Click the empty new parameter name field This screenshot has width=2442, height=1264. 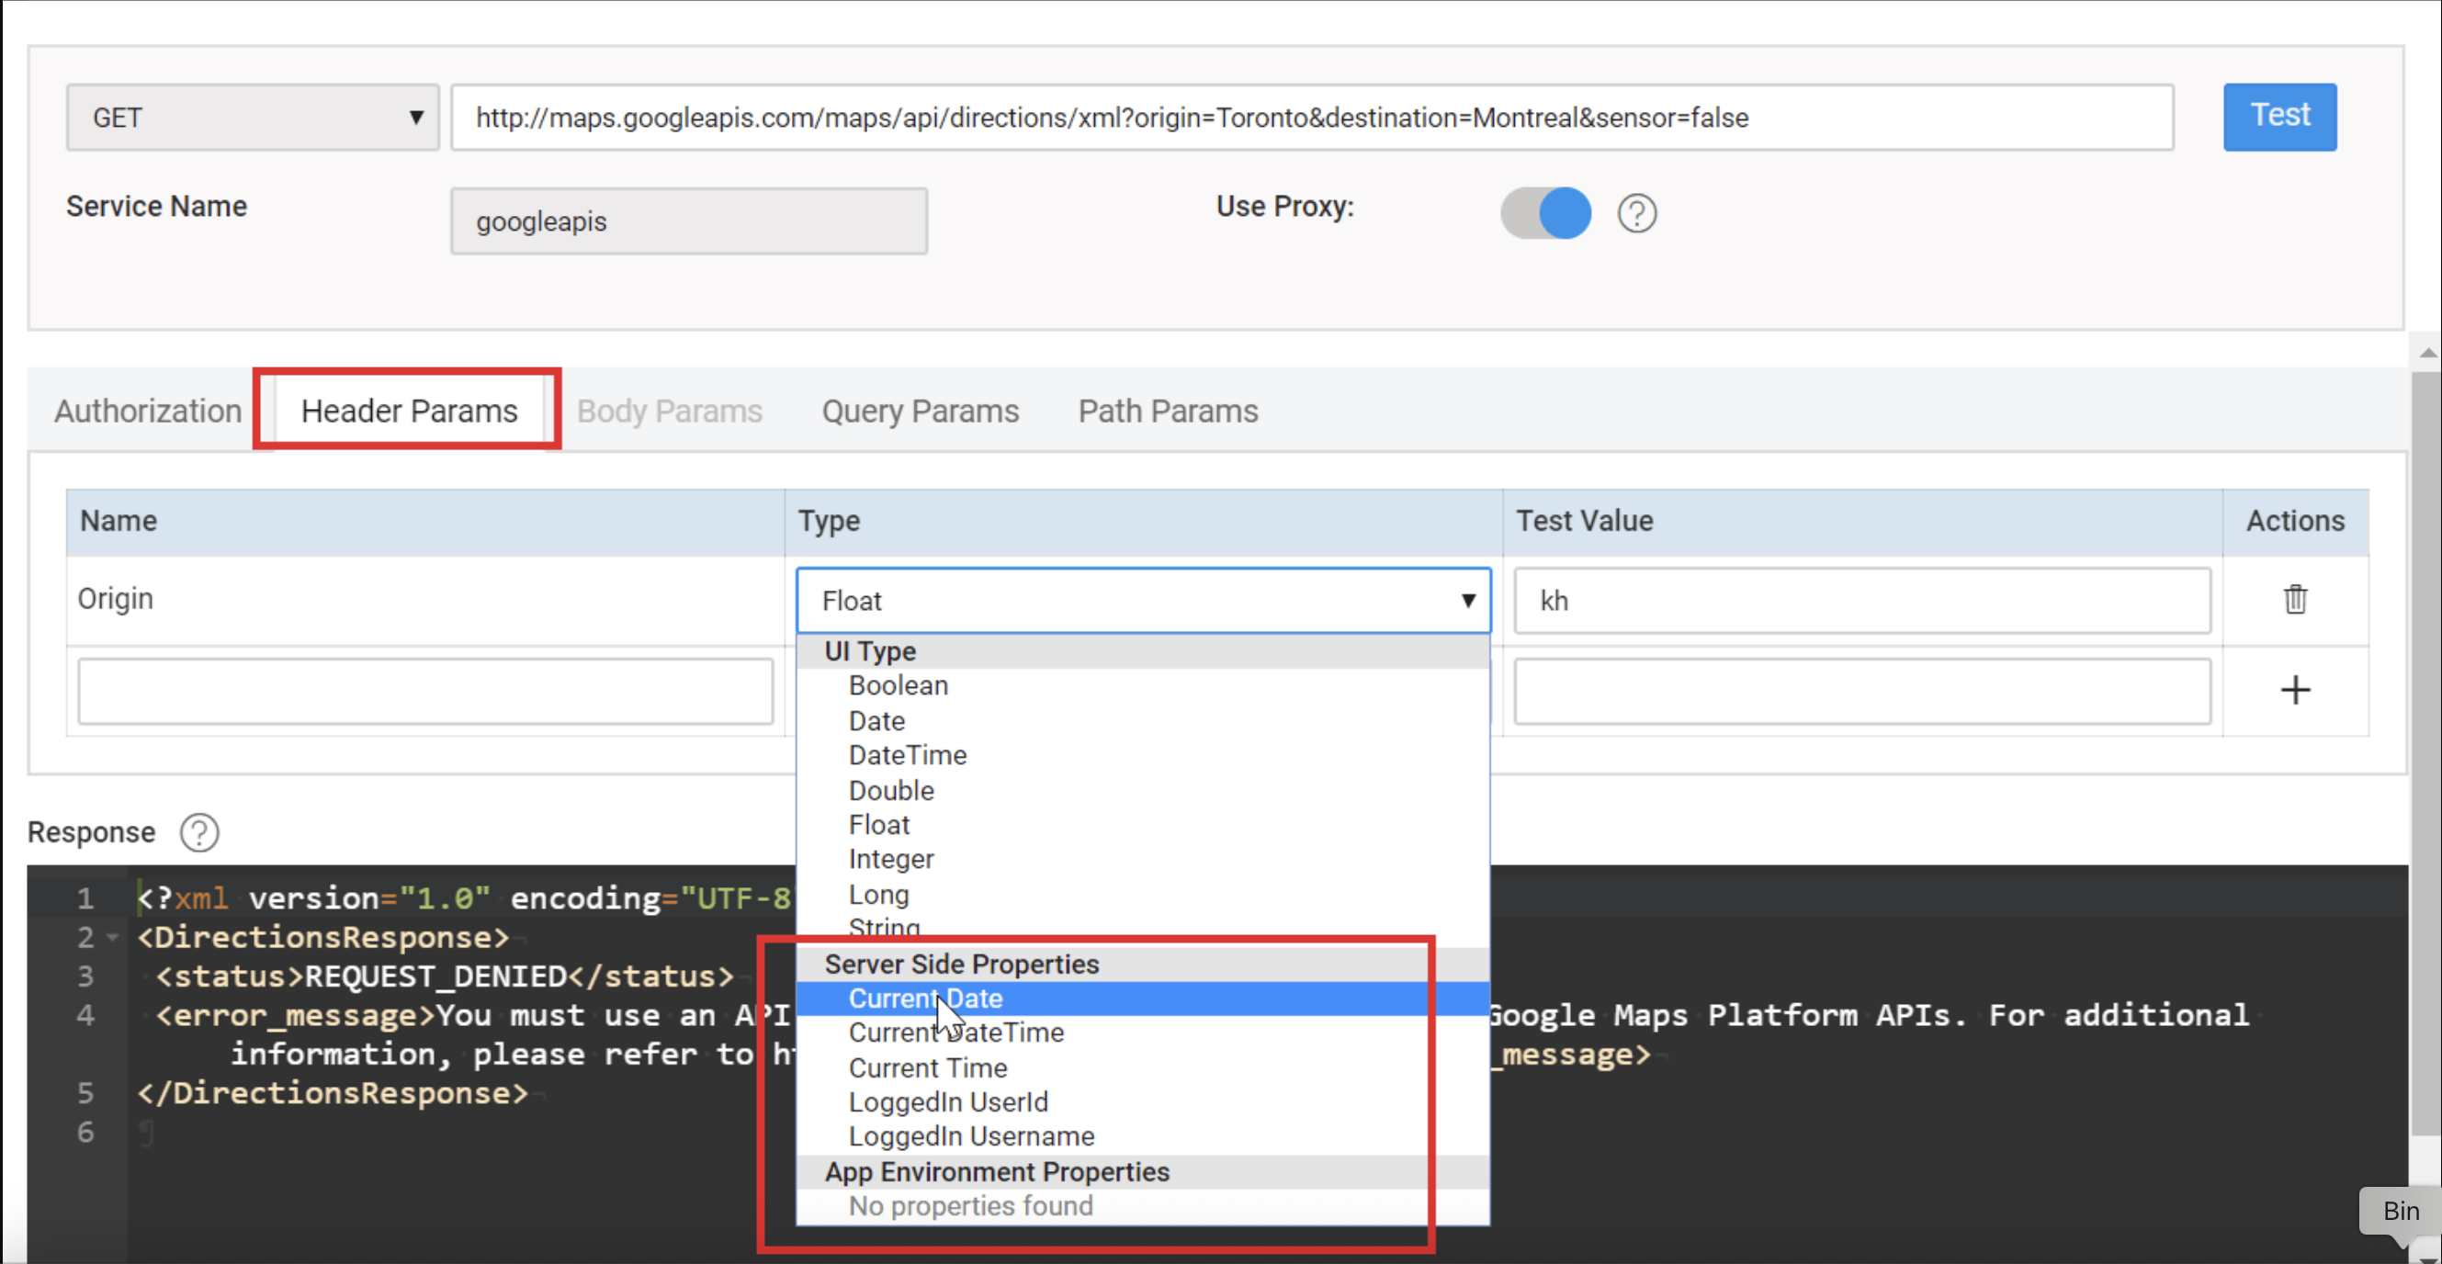click(424, 691)
